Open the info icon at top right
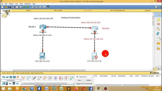This screenshot has height=91, width=162. point(156,7)
